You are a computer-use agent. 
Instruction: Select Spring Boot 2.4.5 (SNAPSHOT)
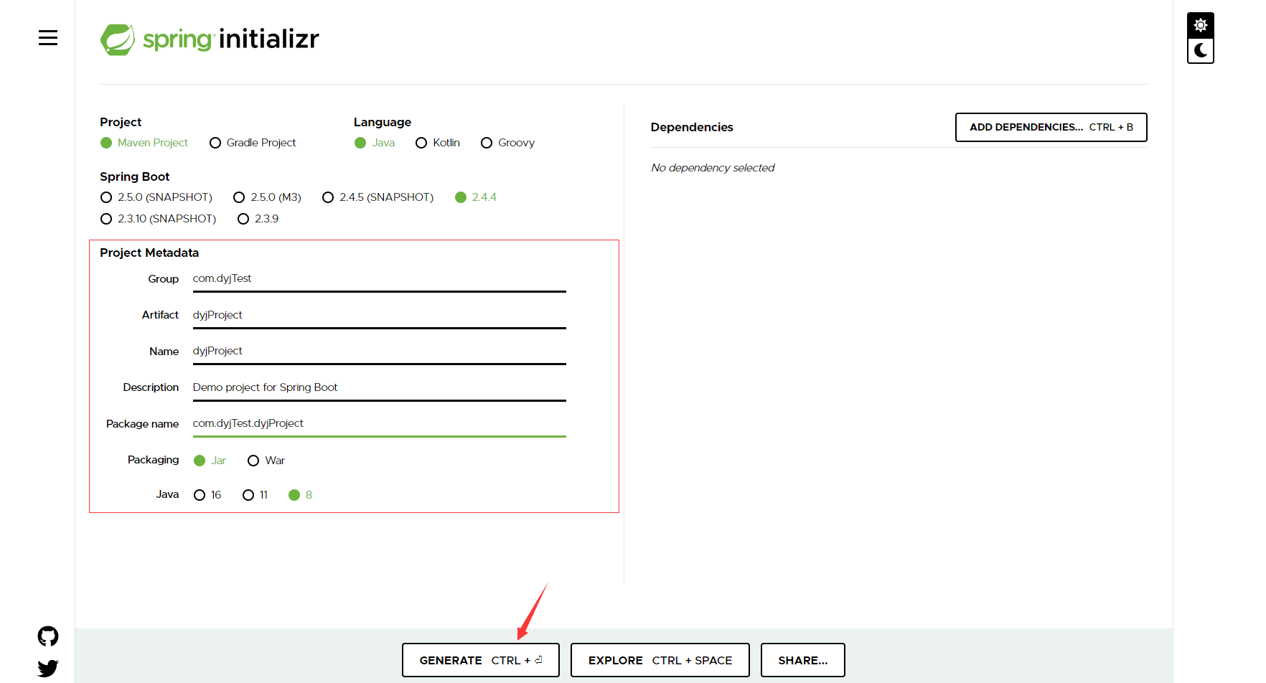[378, 197]
